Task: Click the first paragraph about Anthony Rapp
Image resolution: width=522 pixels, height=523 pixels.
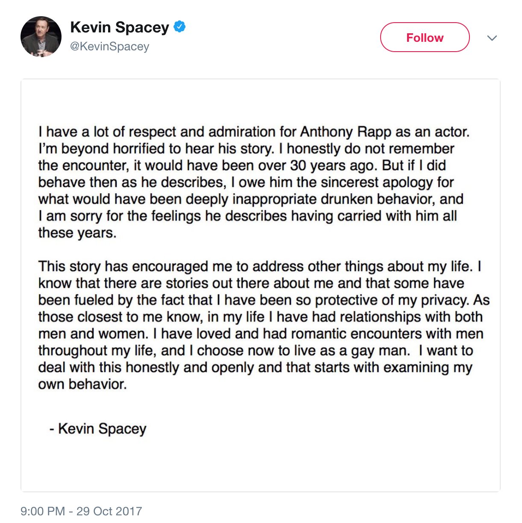Action: coord(254,182)
